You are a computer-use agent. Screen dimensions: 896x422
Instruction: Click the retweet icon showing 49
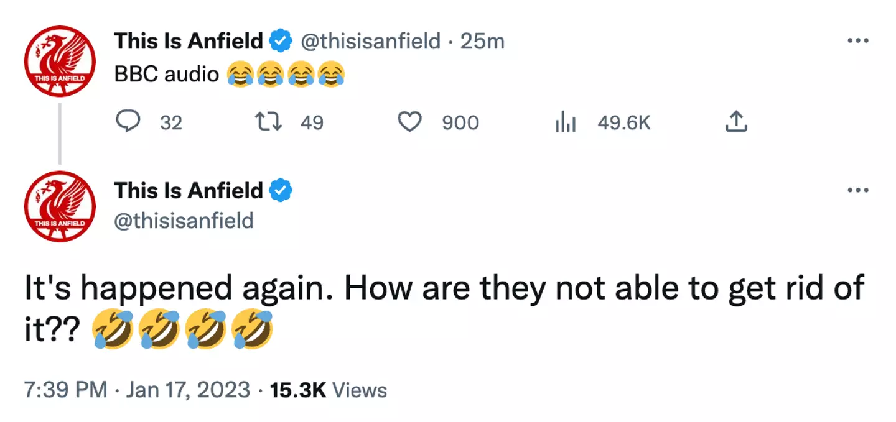270,122
